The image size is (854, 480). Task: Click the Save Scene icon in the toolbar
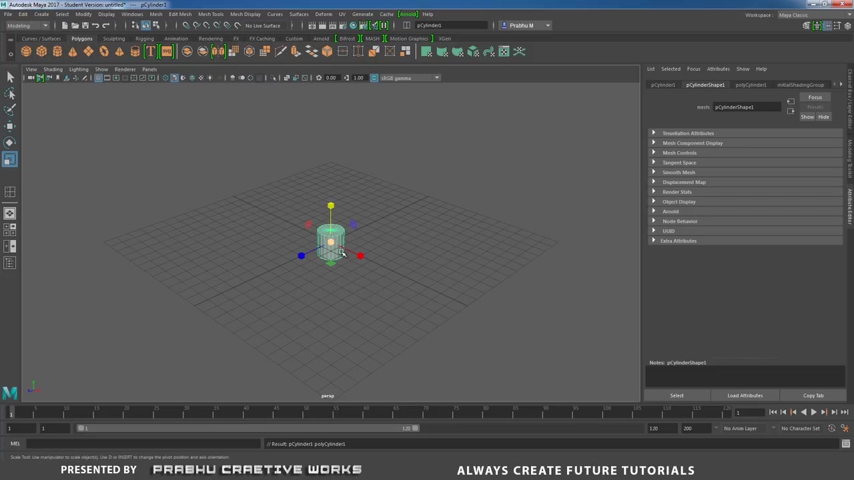[85, 25]
